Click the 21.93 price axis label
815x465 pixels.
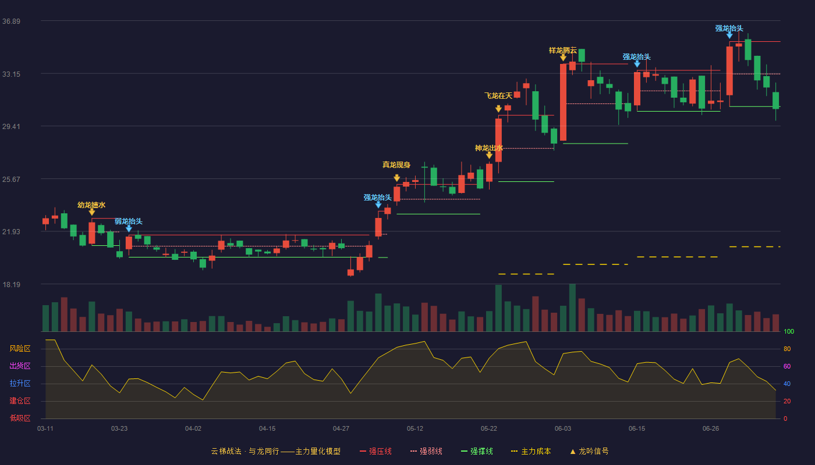click(11, 232)
